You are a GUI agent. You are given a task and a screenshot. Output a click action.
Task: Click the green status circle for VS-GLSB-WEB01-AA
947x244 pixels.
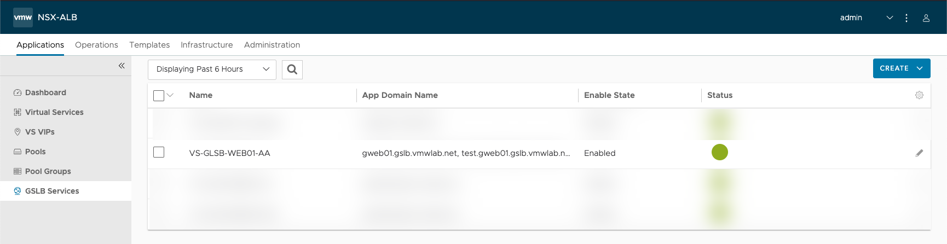point(720,152)
